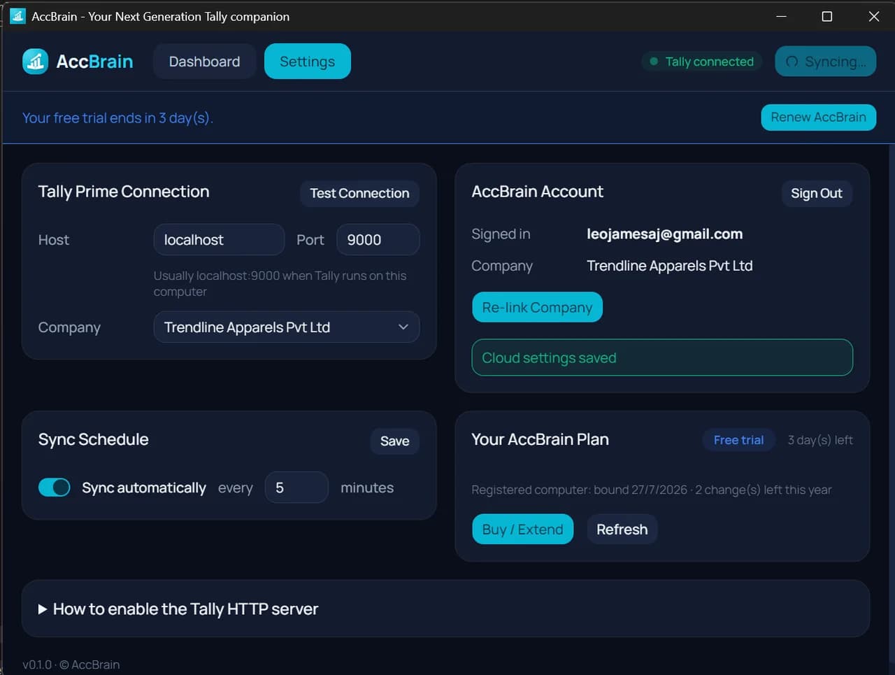The width and height of the screenshot is (895, 675).
Task: Click the Port field showing 9000
Action: [x=378, y=240]
